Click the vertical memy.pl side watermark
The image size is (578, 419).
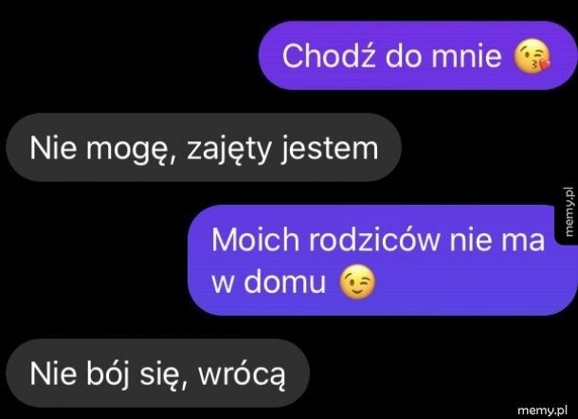point(569,211)
